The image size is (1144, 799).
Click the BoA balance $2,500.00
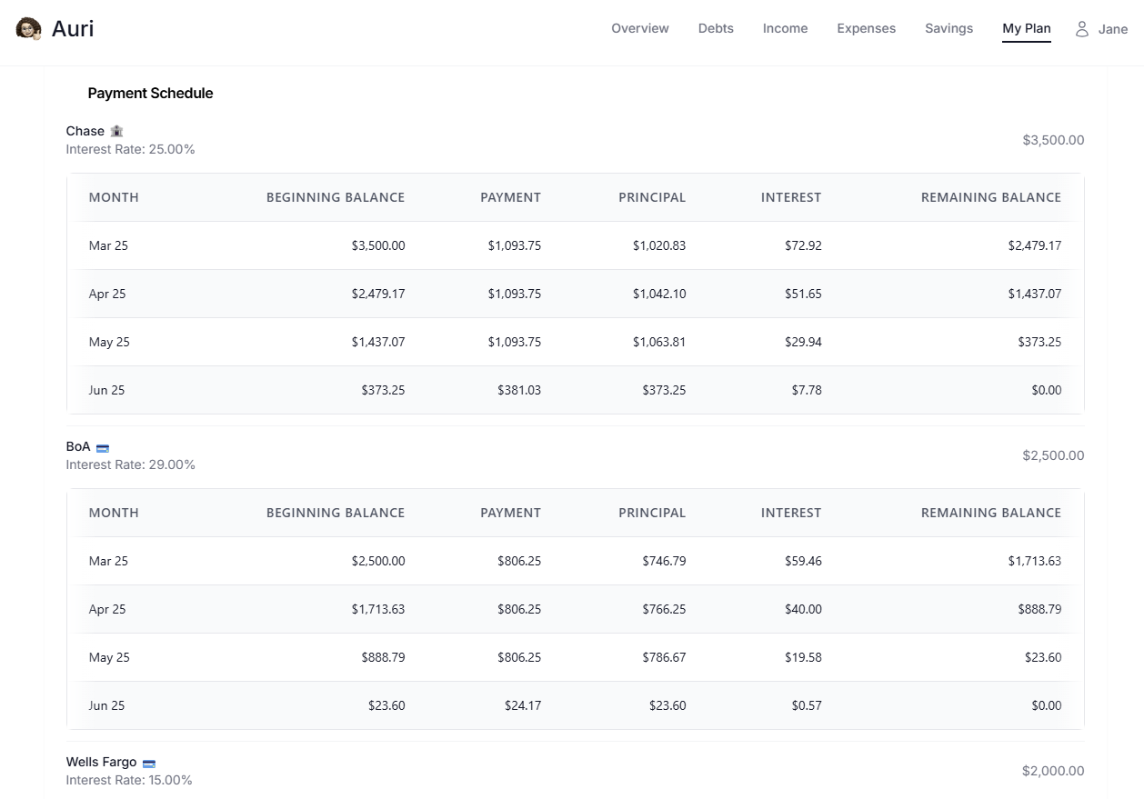point(1052,455)
